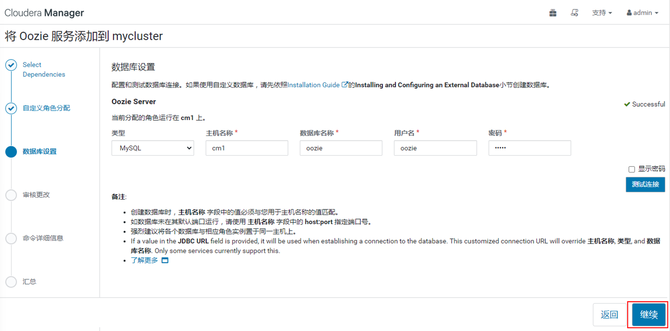Click the green Successful checkmark icon
670x331 pixels.
(627, 104)
